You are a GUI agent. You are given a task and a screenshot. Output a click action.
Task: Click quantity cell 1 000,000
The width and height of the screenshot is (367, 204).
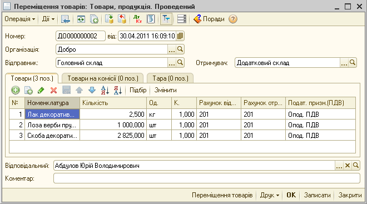(x=113, y=125)
